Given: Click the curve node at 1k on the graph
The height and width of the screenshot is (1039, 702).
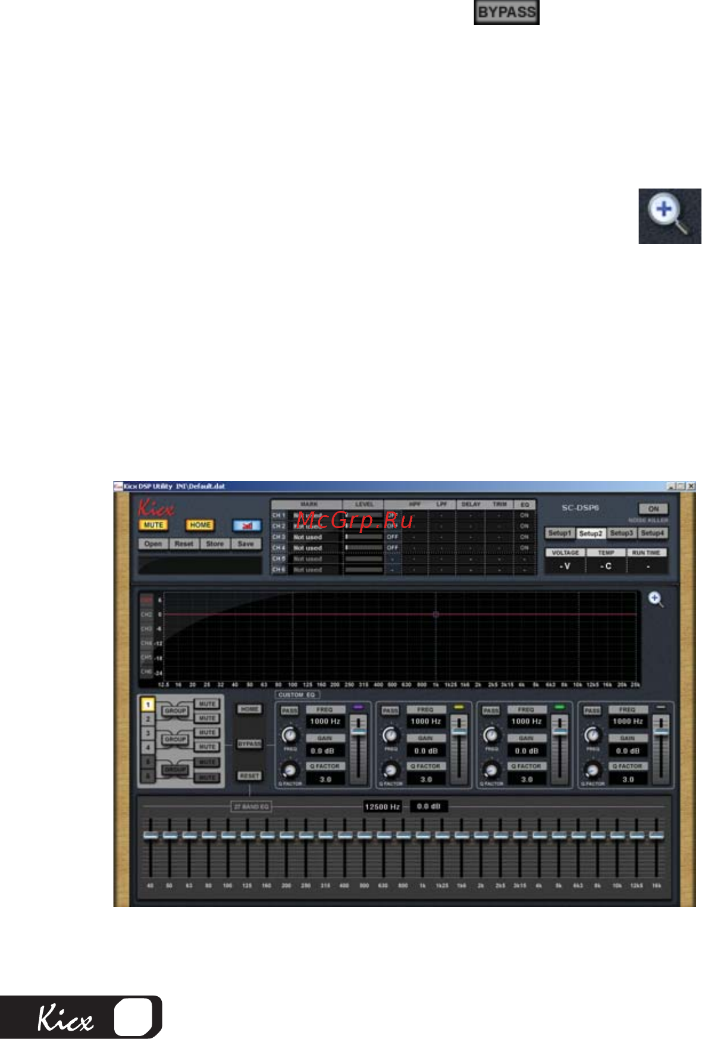Looking at the screenshot, I should click(436, 614).
